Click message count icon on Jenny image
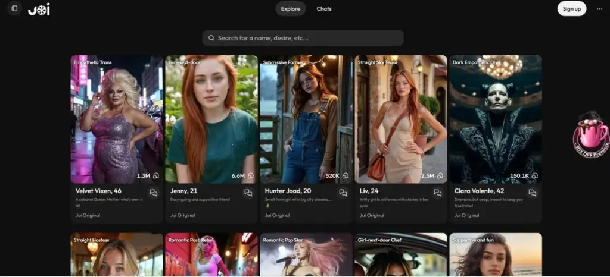The width and height of the screenshot is (610, 277). (251, 176)
